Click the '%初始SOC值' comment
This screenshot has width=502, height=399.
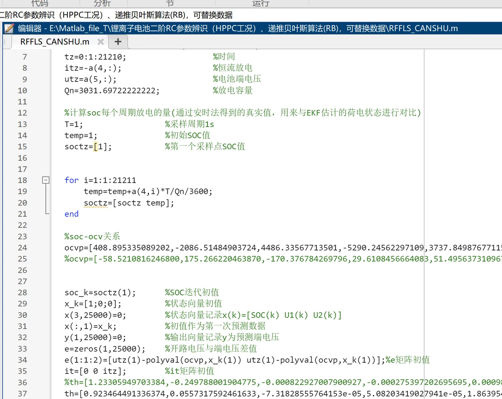[x=188, y=135]
